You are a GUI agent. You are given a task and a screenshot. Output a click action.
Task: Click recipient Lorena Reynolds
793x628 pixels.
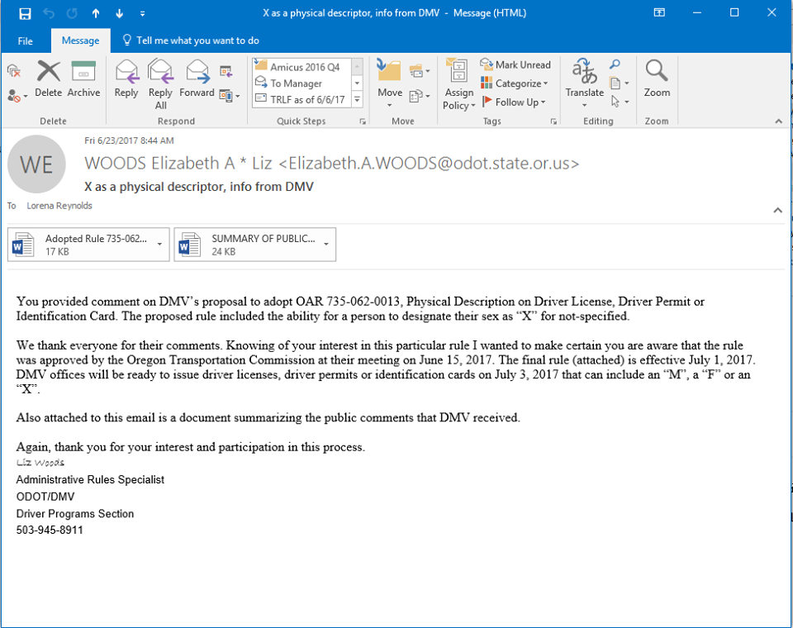click(x=59, y=206)
